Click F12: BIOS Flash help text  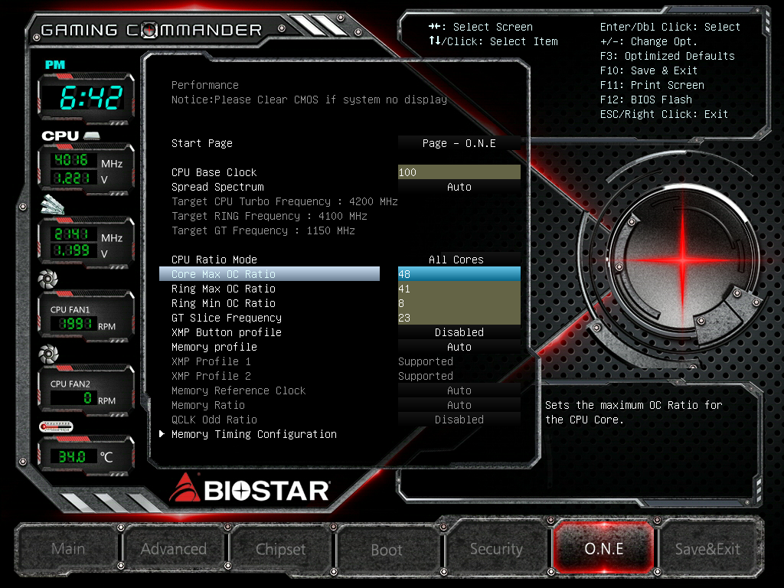point(646,99)
